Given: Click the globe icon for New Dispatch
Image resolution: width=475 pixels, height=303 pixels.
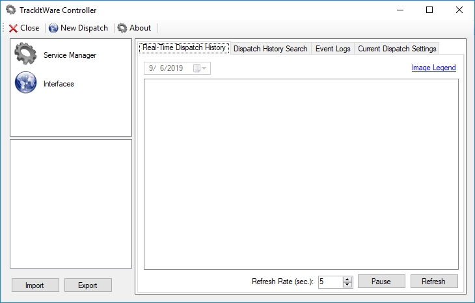Looking at the screenshot, I should click(x=53, y=28).
